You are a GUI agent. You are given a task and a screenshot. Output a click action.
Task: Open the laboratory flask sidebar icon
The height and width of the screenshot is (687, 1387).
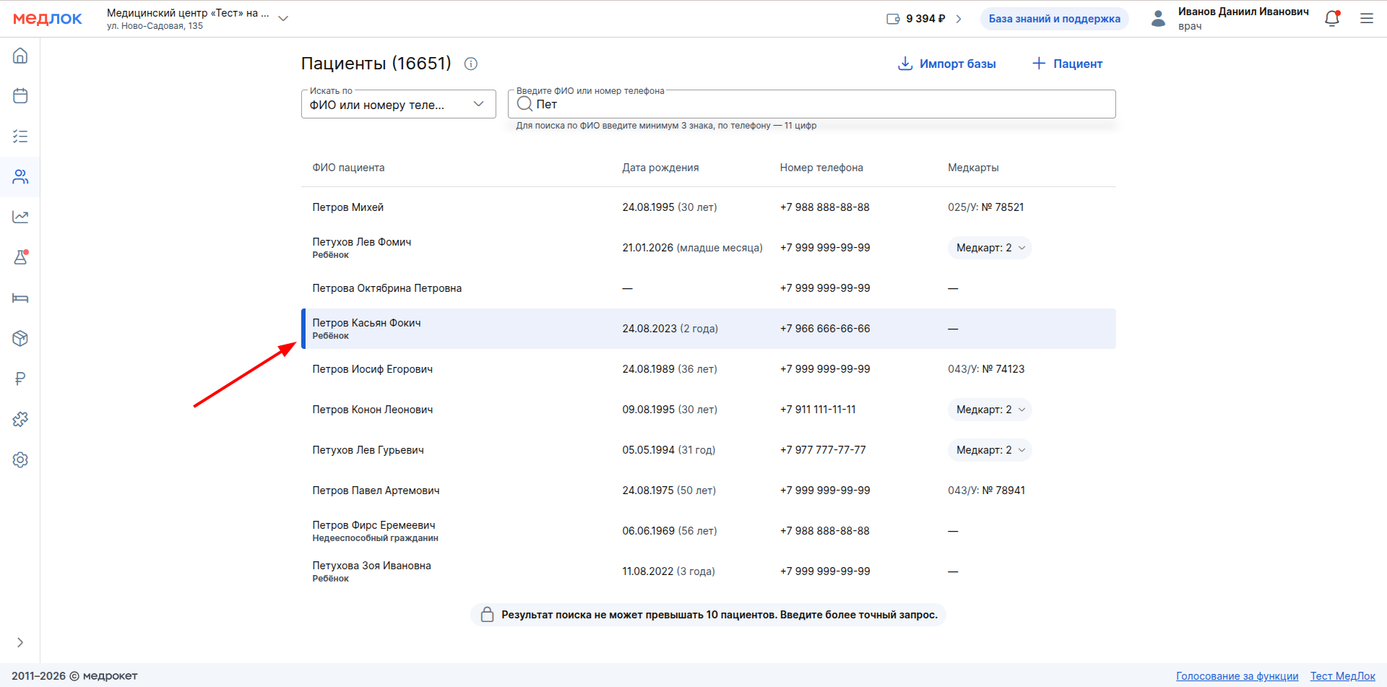point(20,257)
